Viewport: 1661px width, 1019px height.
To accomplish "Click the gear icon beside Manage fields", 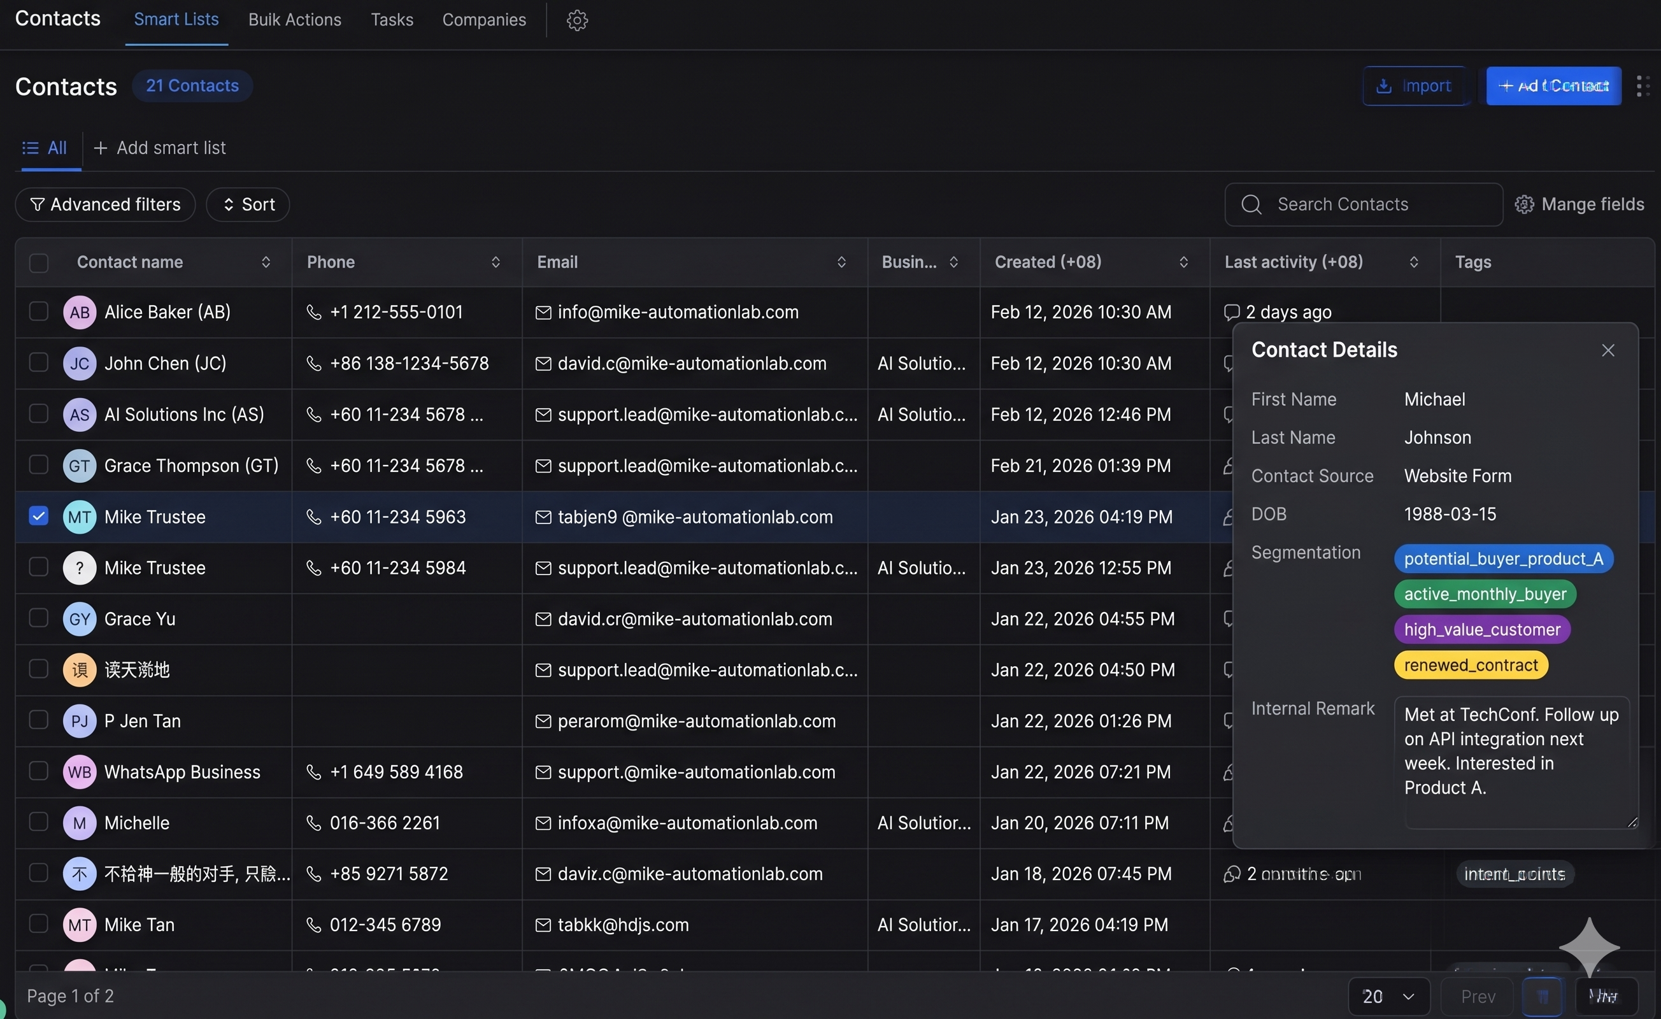I will pos(1524,204).
